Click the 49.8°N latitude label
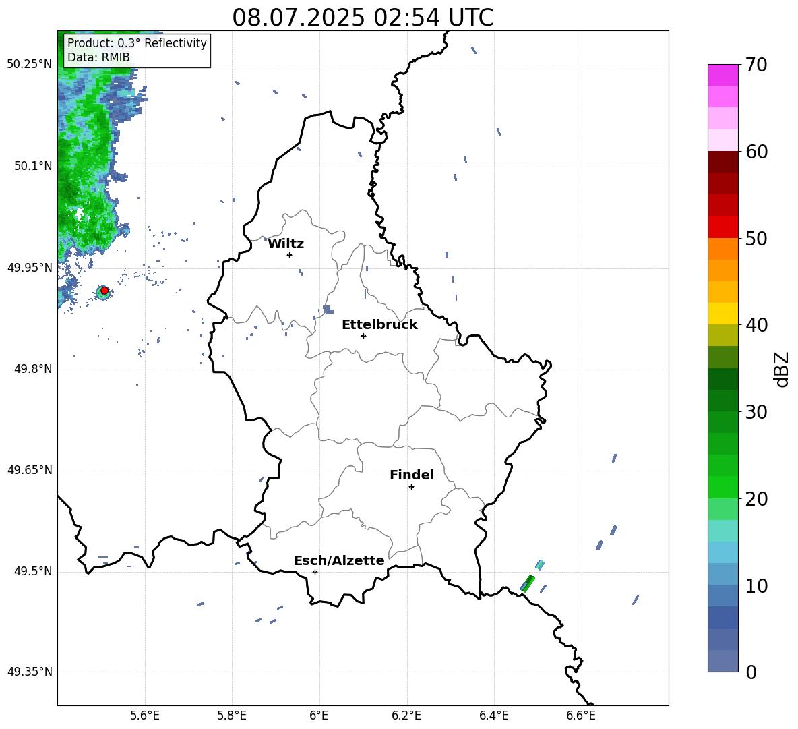Viewport: 798px width, 729px height. [x=32, y=369]
